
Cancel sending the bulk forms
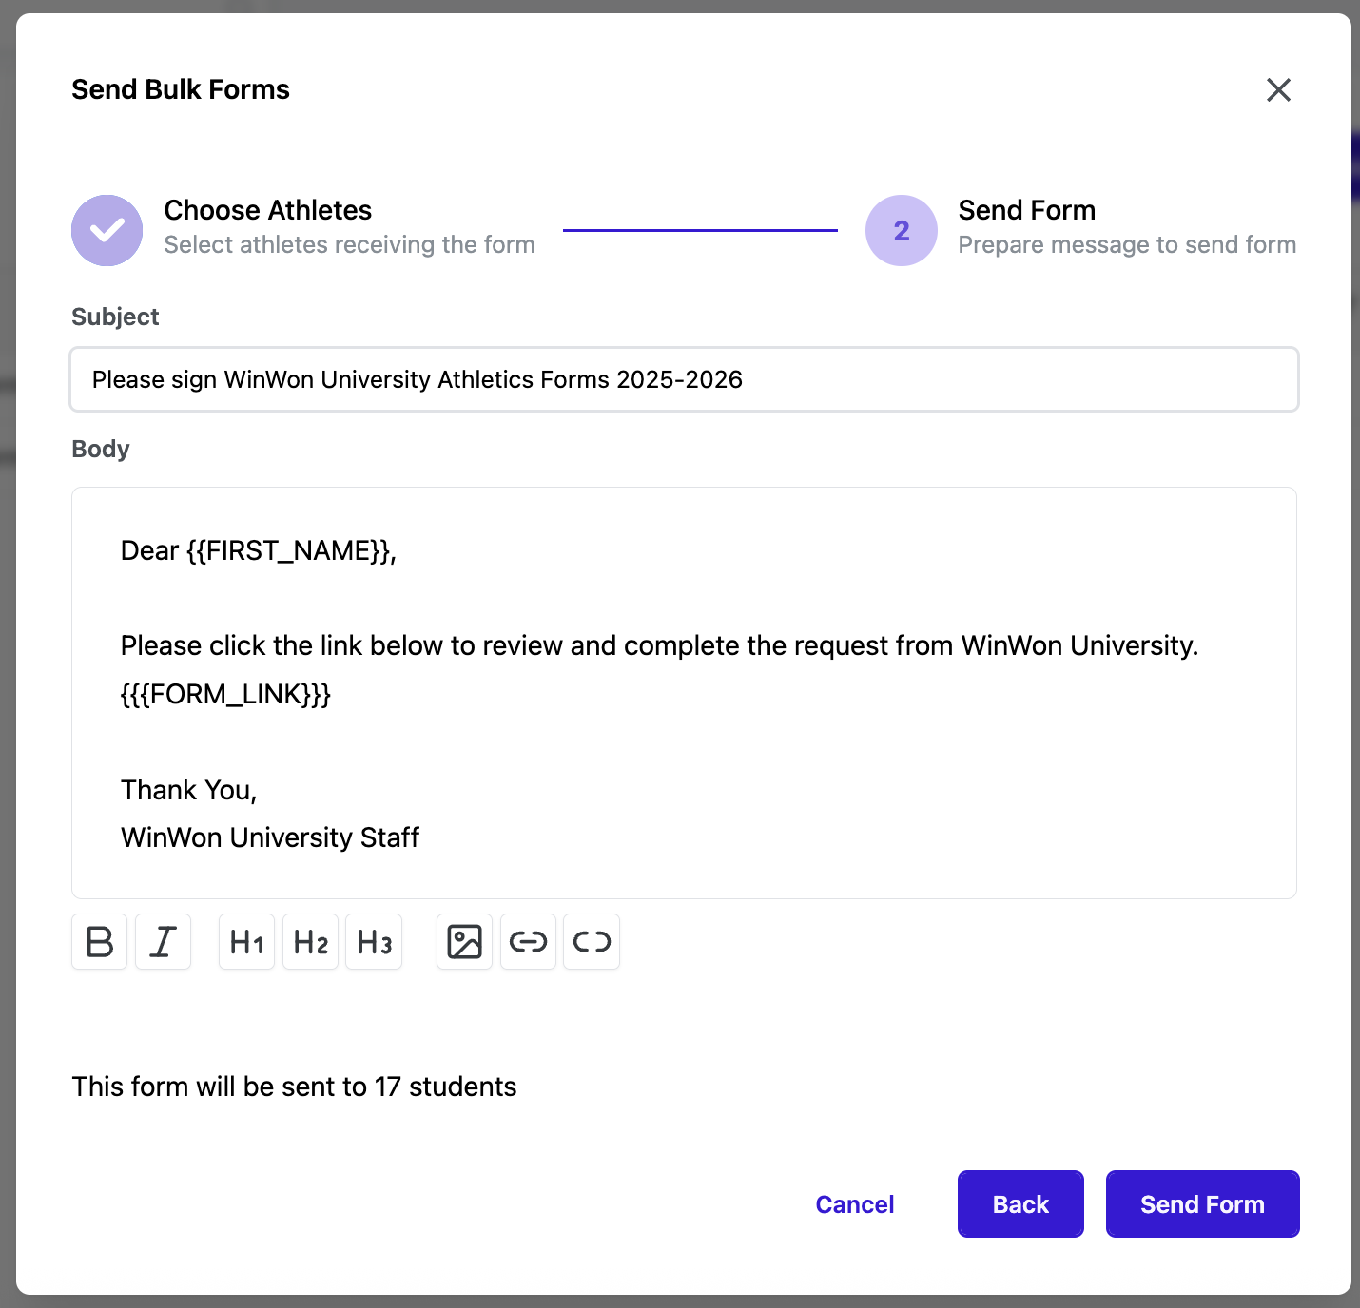point(854,1204)
